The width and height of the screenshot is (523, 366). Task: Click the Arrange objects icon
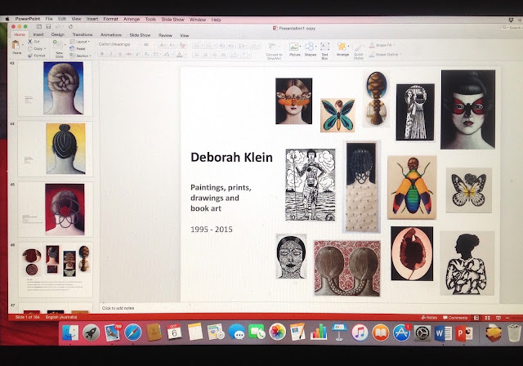(342, 47)
